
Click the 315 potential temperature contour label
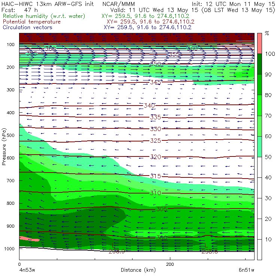(155, 176)
